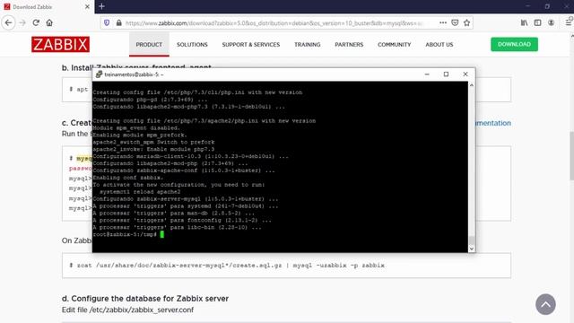Open the SOLUTIONS menu
This screenshot has width=574, height=323.
coord(192,45)
